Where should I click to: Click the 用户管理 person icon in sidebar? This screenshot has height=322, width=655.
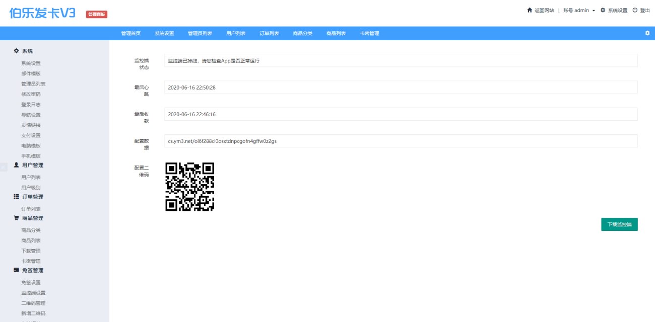[16, 165]
